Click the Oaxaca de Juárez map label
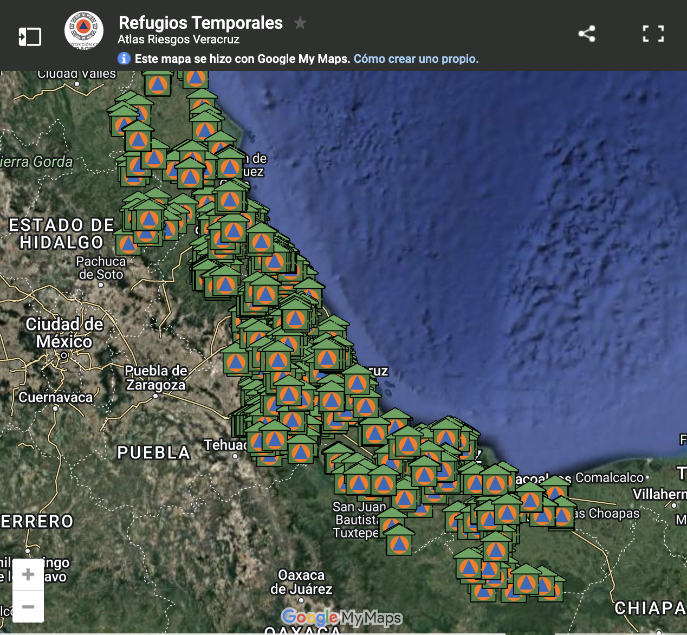Viewport: 687px width, 635px height. tap(301, 582)
